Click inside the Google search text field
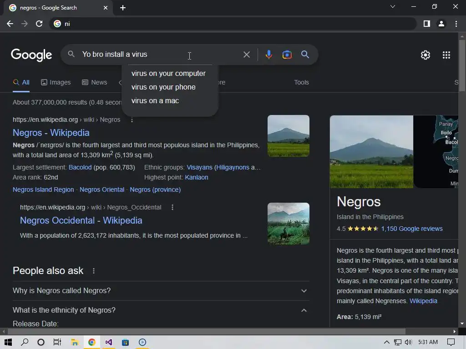Screen dimensions: 466x349 coord(161,55)
